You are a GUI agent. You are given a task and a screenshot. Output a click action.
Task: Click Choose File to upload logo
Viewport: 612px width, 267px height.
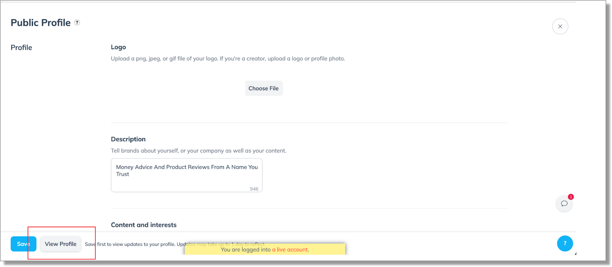(263, 88)
